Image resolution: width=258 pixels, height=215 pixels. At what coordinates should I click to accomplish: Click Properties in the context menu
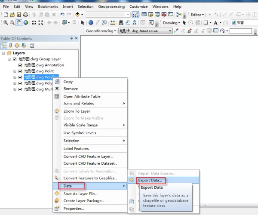click(74, 209)
